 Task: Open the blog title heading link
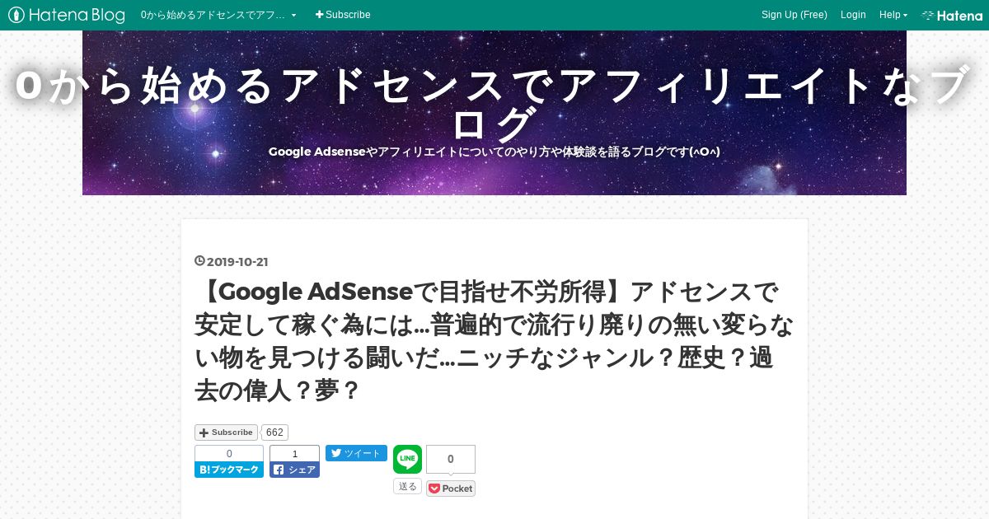(494, 105)
